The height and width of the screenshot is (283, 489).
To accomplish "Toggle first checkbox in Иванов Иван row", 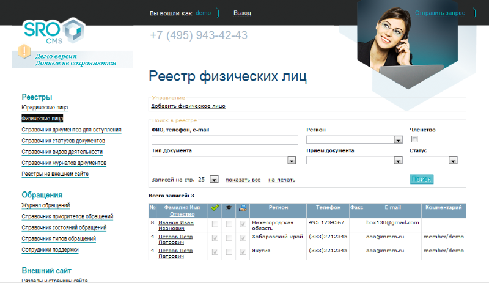I will [x=215, y=224].
